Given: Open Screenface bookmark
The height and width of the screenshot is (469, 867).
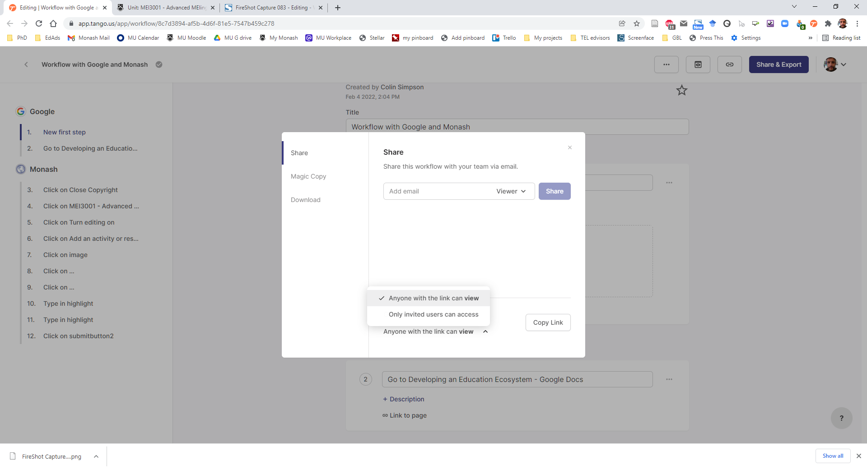Looking at the screenshot, I should coord(636,38).
